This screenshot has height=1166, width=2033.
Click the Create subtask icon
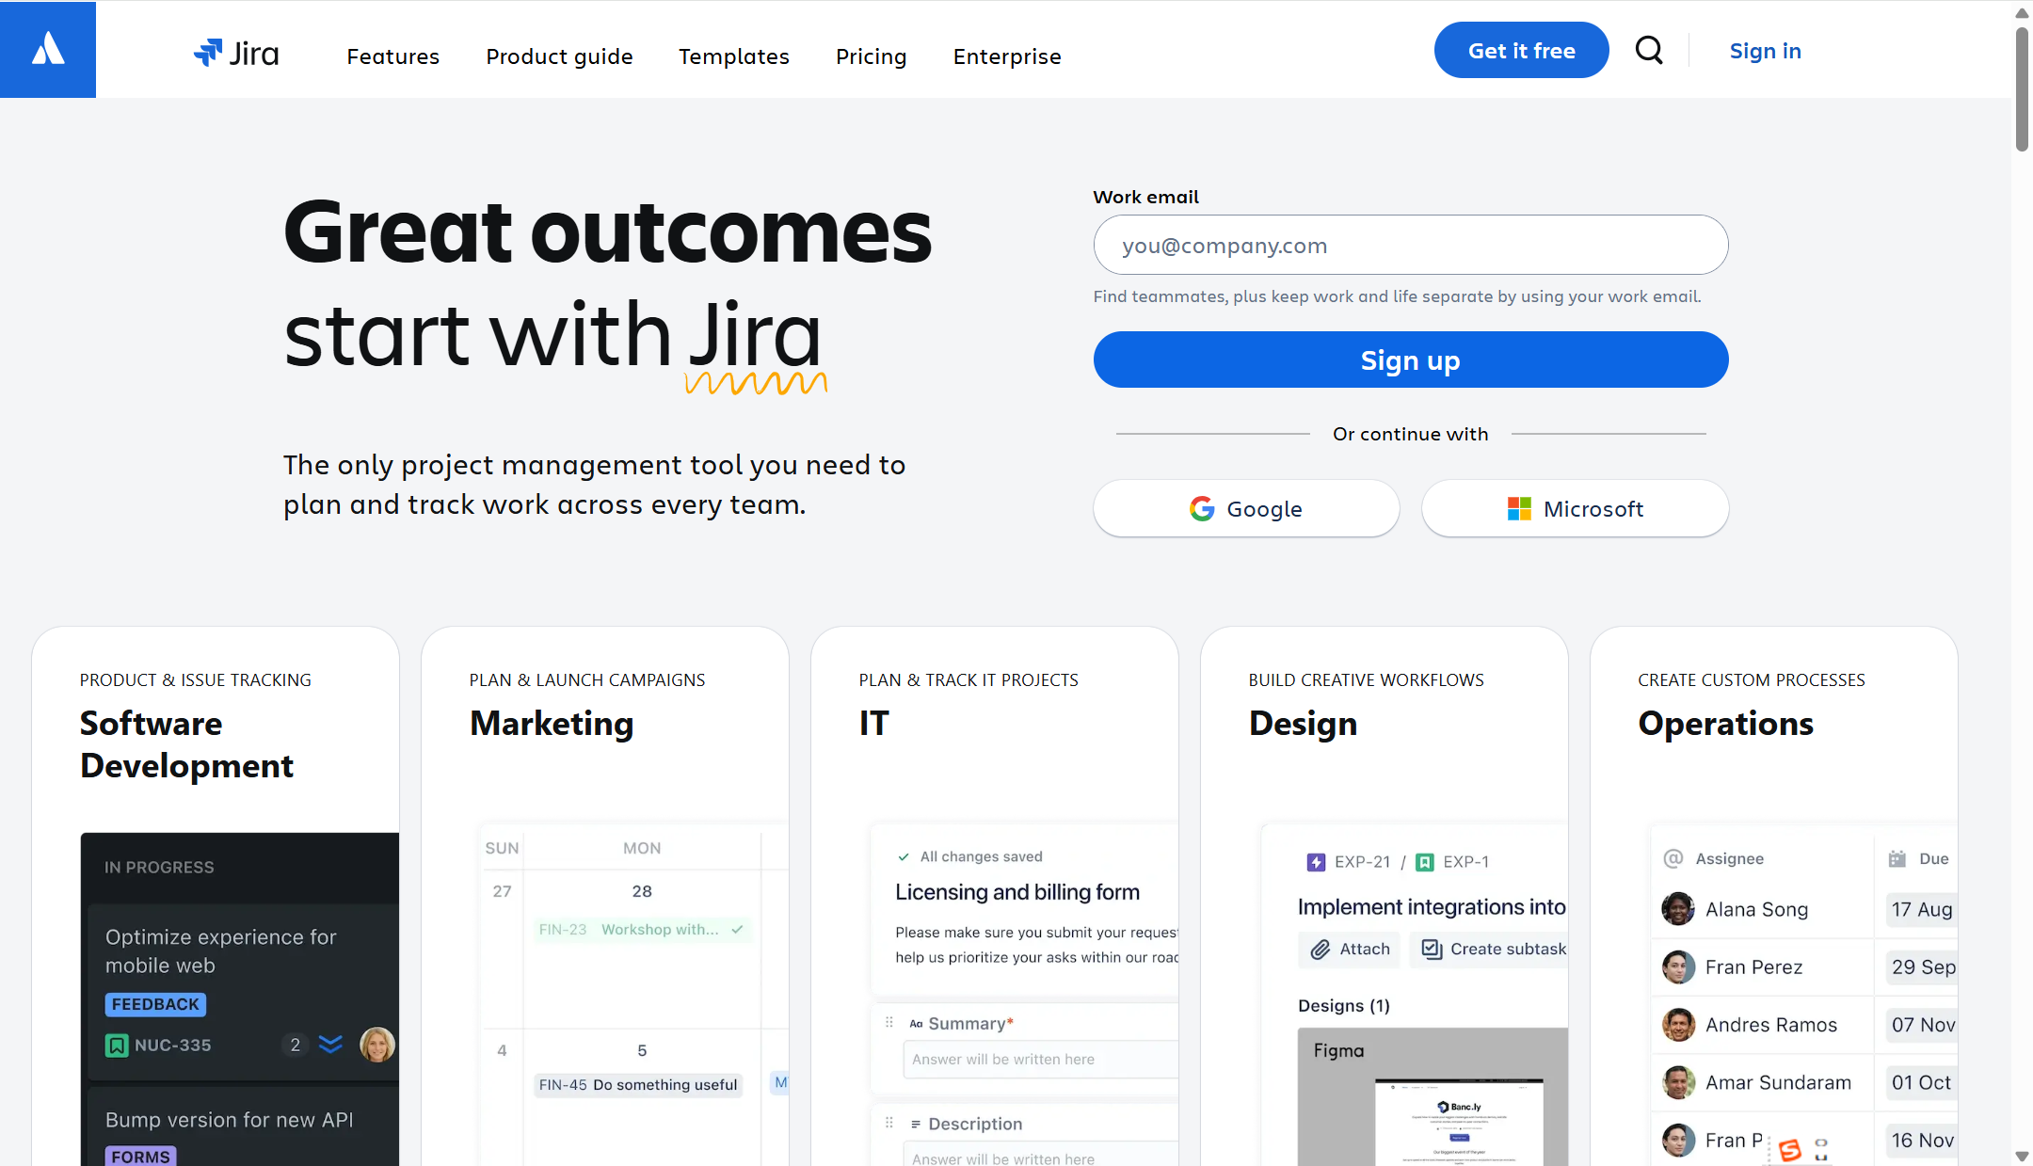point(1432,950)
